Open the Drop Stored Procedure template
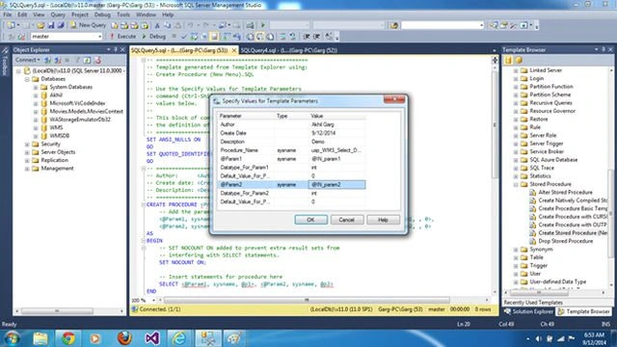 [566, 241]
